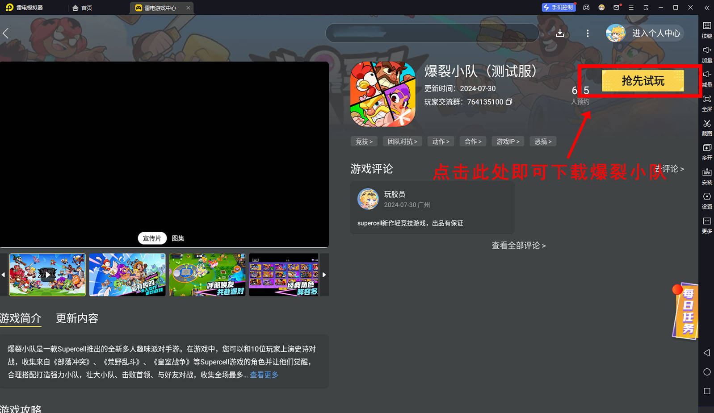Open the 游戏IP tag
Image resolution: width=714 pixels, height=413 pixels.
[508, 142]
